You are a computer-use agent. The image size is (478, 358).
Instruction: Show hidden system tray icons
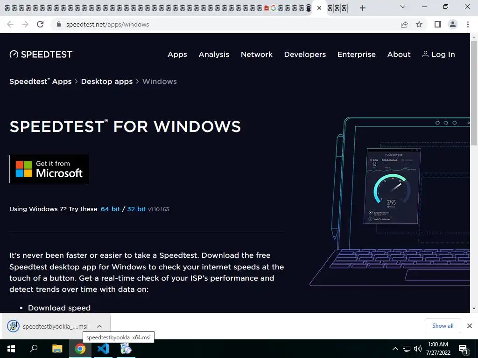395,349
